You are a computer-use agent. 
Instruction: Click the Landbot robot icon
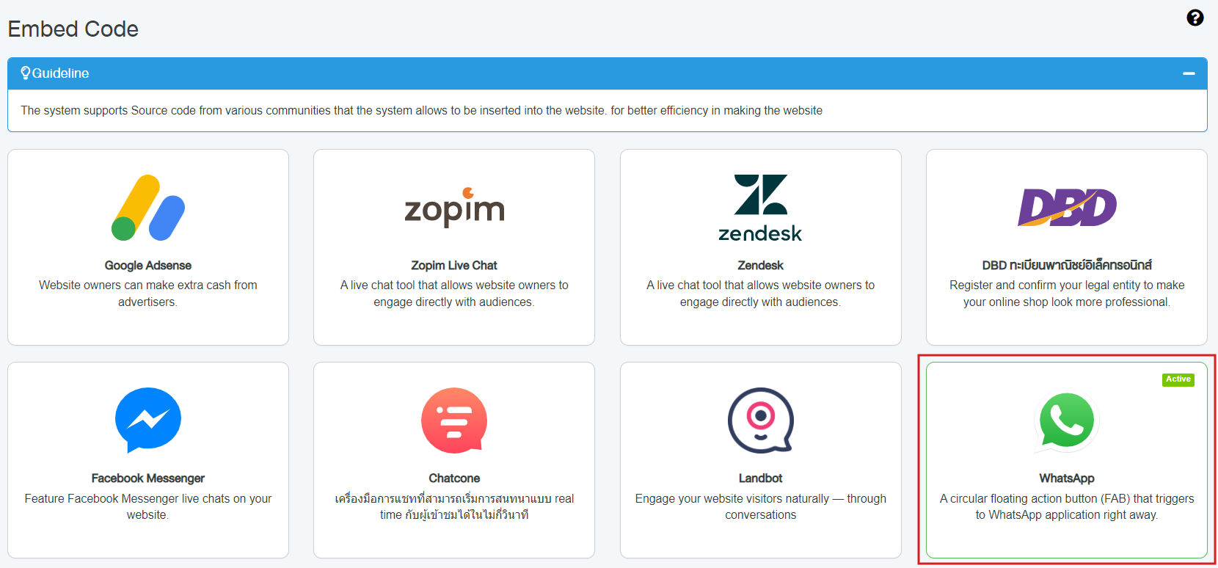pyautogui.click(x=760, y=420)
